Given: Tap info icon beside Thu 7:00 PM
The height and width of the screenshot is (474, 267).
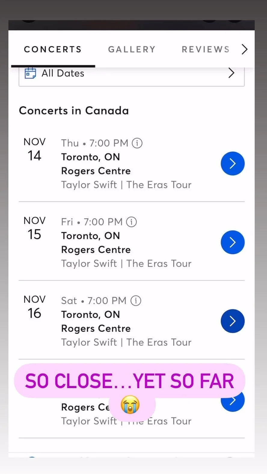Looking at the screenshot, I should [137, 143].
